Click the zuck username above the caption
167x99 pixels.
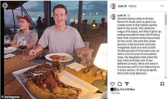(x=120, y=15)
